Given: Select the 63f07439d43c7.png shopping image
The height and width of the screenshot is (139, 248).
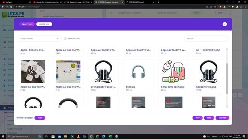Looking at the screenshot, I should pyautogui.click(x=174, y=71).
